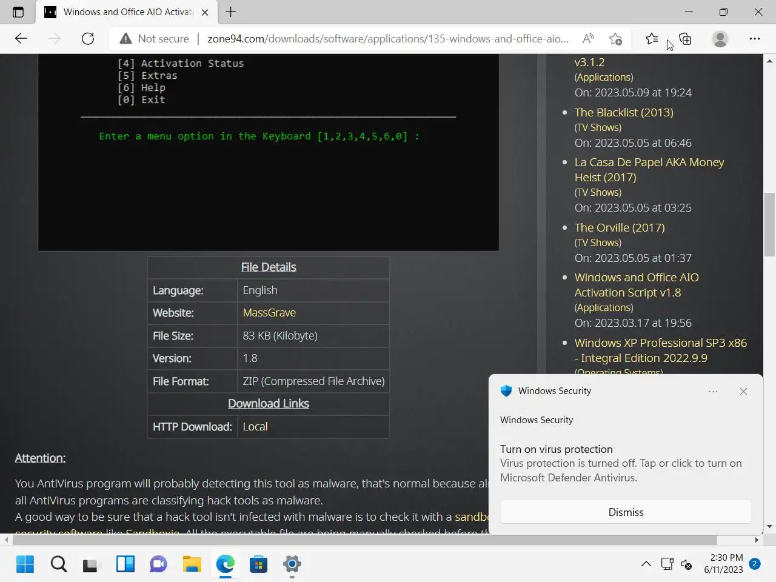Click the English language cell

[x=313, y=290]
